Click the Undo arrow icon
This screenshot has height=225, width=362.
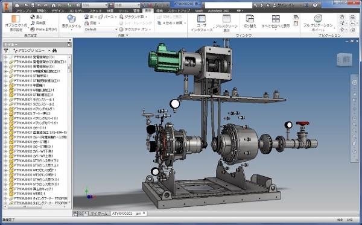[39, 5]
